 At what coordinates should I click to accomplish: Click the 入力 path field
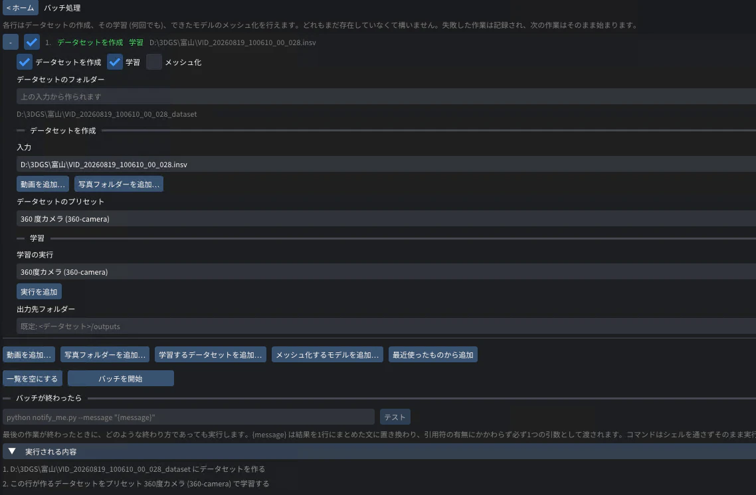(386, 164)
